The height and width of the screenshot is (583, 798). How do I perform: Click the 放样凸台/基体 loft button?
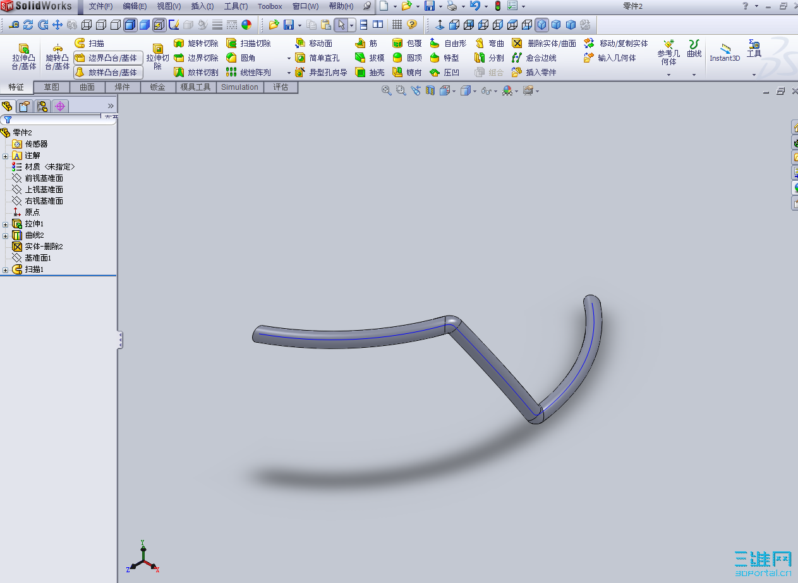pyautogui.click(x=108, y=72)
